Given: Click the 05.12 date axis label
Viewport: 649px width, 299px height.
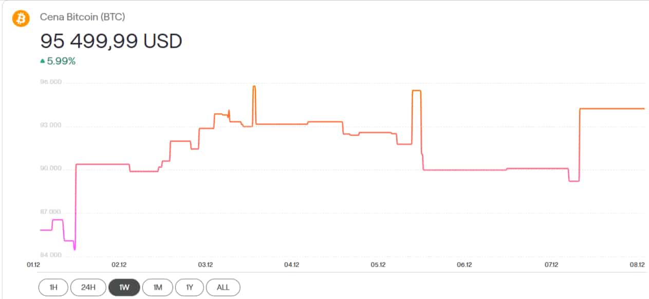Looking at the screenshot, I should click(x=378, y=265).
